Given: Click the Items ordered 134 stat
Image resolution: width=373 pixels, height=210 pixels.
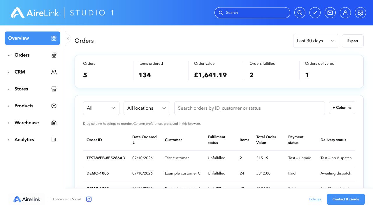Looking at the screenshot, I should coord(145,75).
